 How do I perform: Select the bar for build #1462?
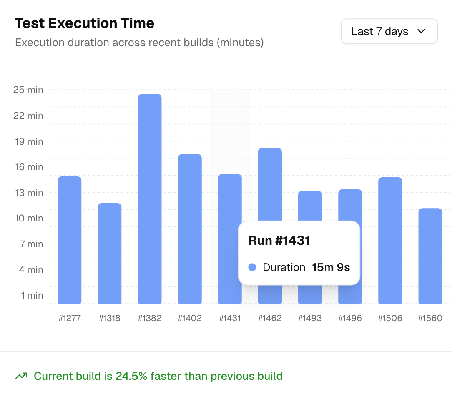(270, 183)
